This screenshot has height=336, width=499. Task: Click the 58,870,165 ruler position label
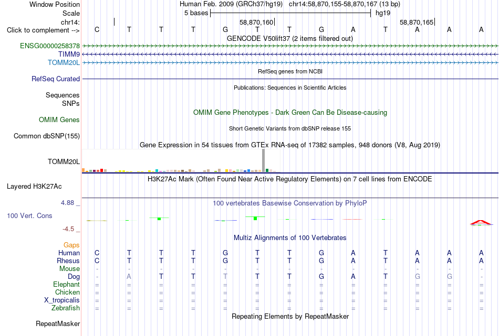417,22
